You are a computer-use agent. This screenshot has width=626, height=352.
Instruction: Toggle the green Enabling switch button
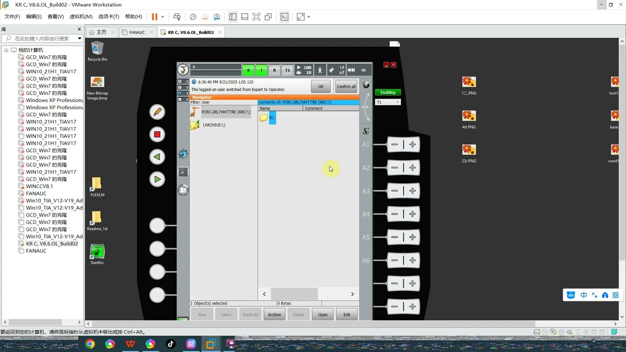click(388, 92)
